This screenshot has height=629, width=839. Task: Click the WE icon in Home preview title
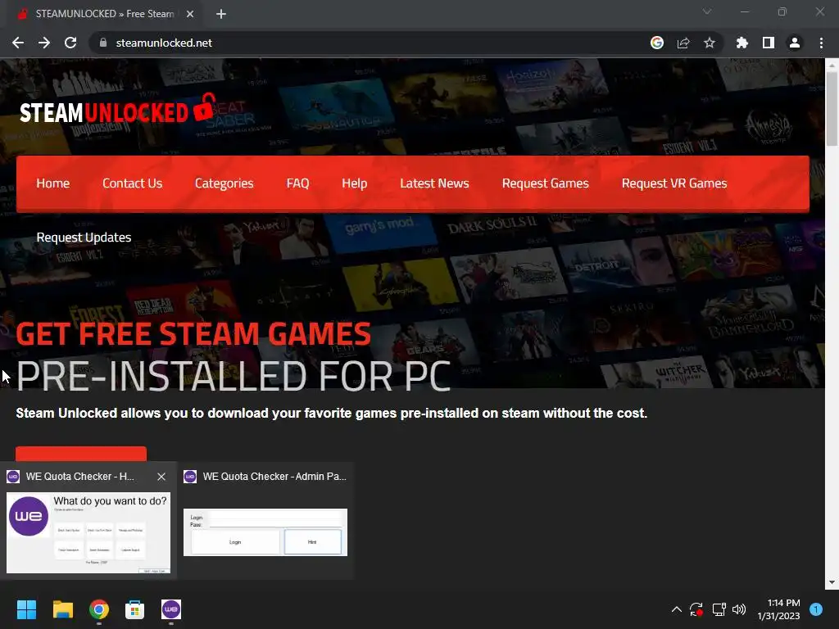[13, 477]
